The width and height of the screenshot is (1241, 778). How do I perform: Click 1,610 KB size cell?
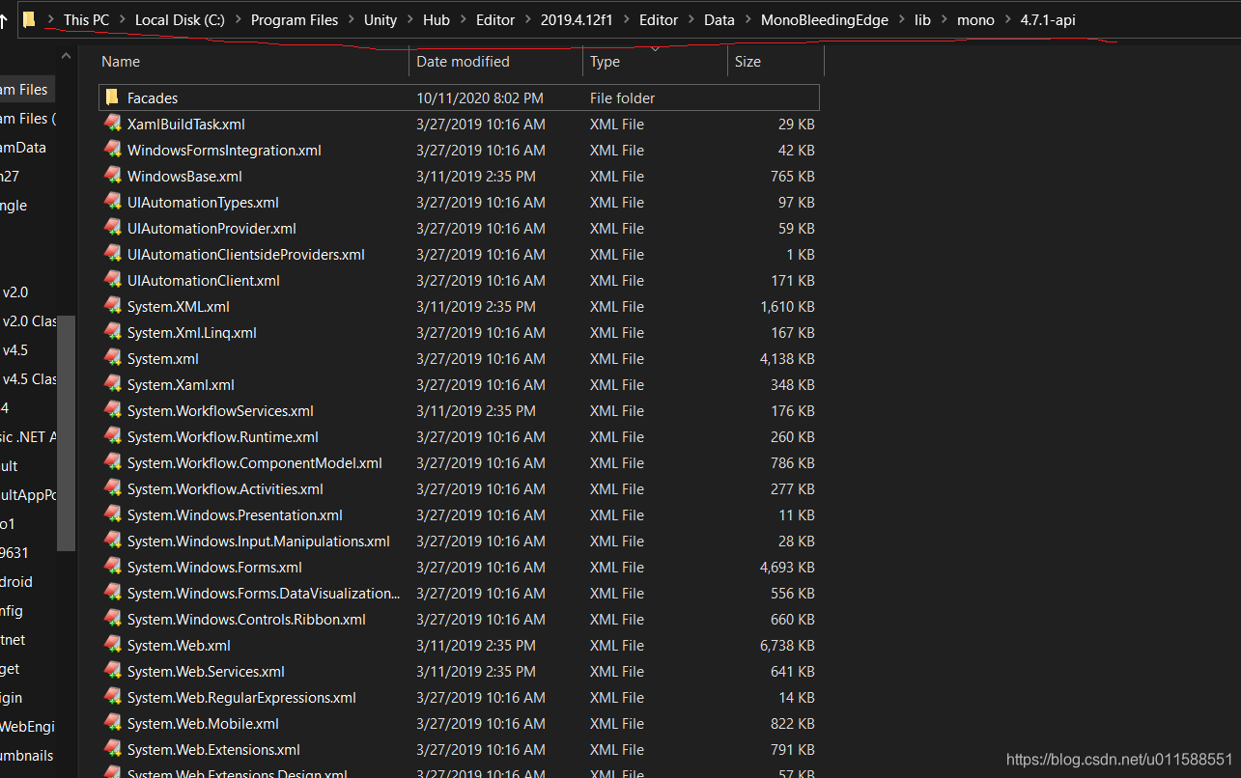(x=787, y=306)
